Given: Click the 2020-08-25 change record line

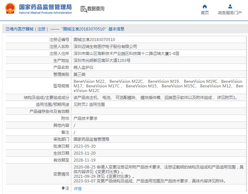Looking at the screenshot, I should [158, 170].
